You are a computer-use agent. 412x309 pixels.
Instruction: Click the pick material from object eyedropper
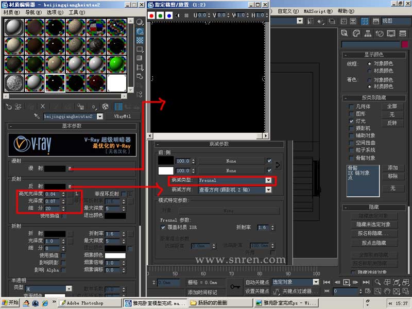(x=37, y=116)
